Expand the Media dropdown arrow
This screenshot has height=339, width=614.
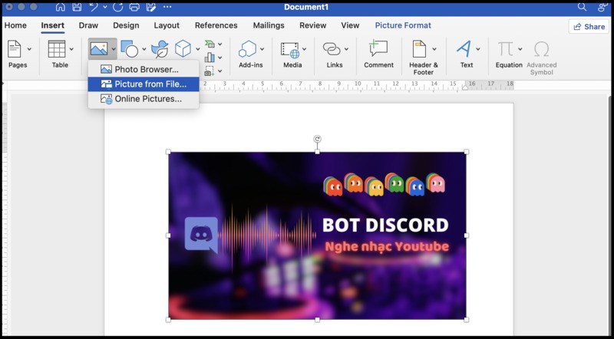304,49
